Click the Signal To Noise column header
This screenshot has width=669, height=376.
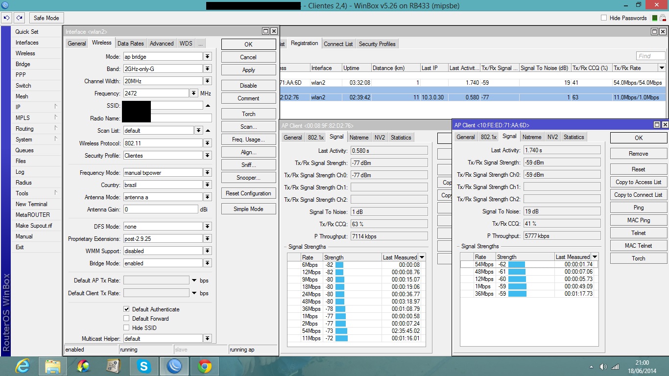coord(545,68)
